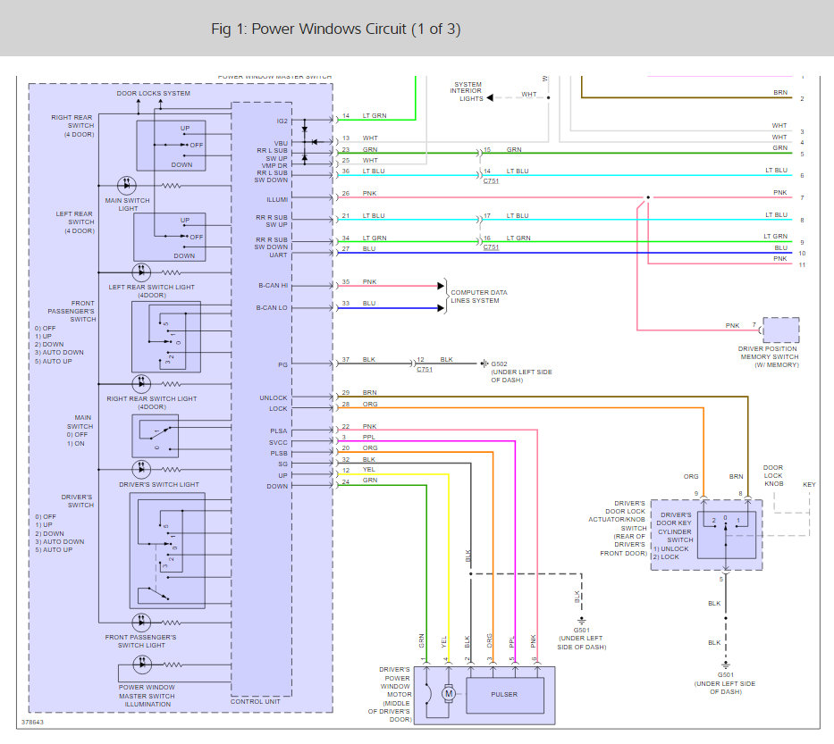This screenshot has height=744, width=834.
Task: Click the POWER WINDOW MASTER SWITCH ILLUMINATION label
Action: point(147,696)
